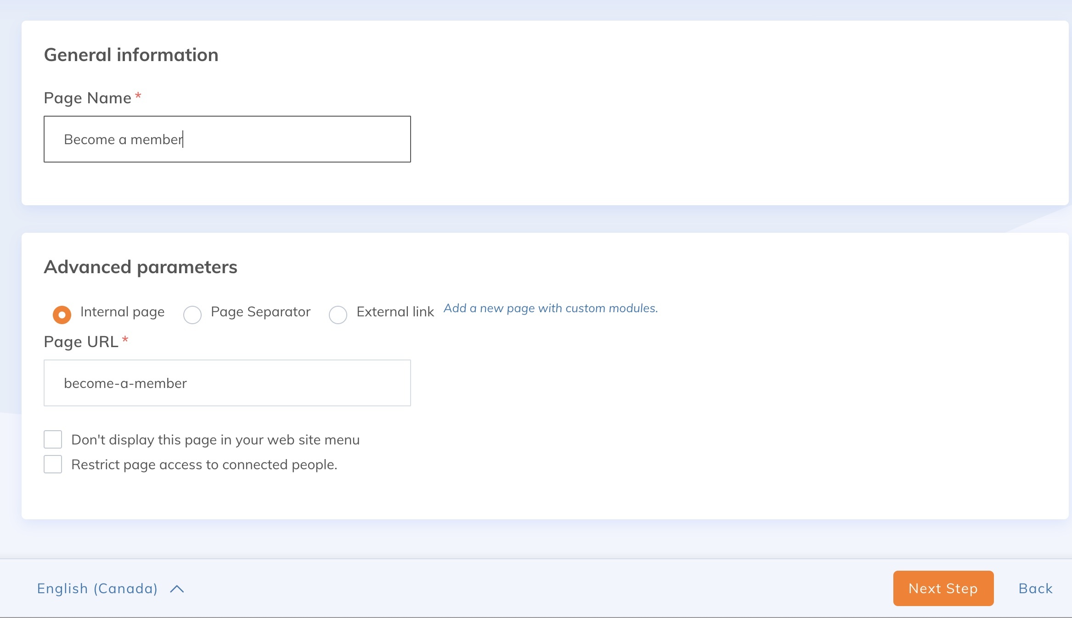Check Don't display page in menu
This screenshot has width=1072, height=618.
pos(53,439)
